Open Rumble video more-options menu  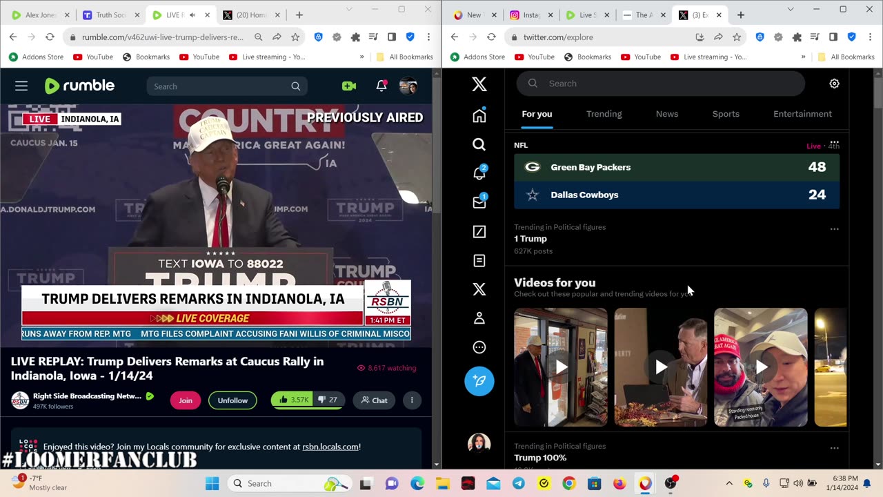point(412,400)
